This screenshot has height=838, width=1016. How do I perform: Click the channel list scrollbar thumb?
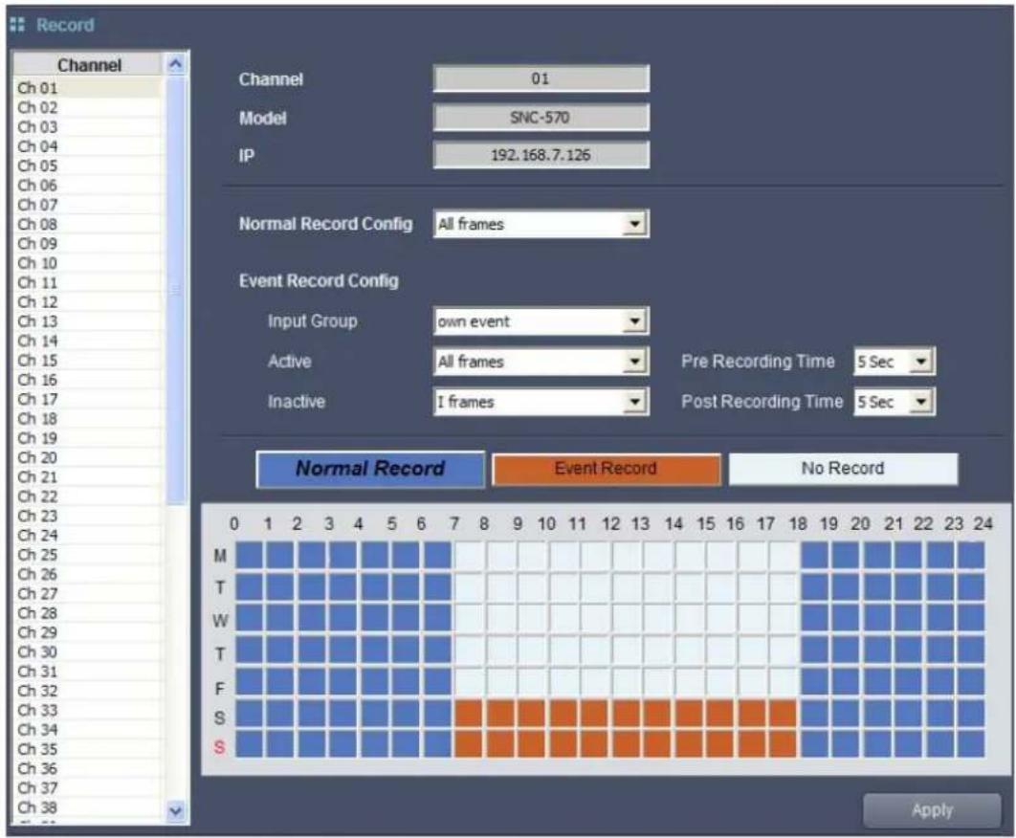175,290
